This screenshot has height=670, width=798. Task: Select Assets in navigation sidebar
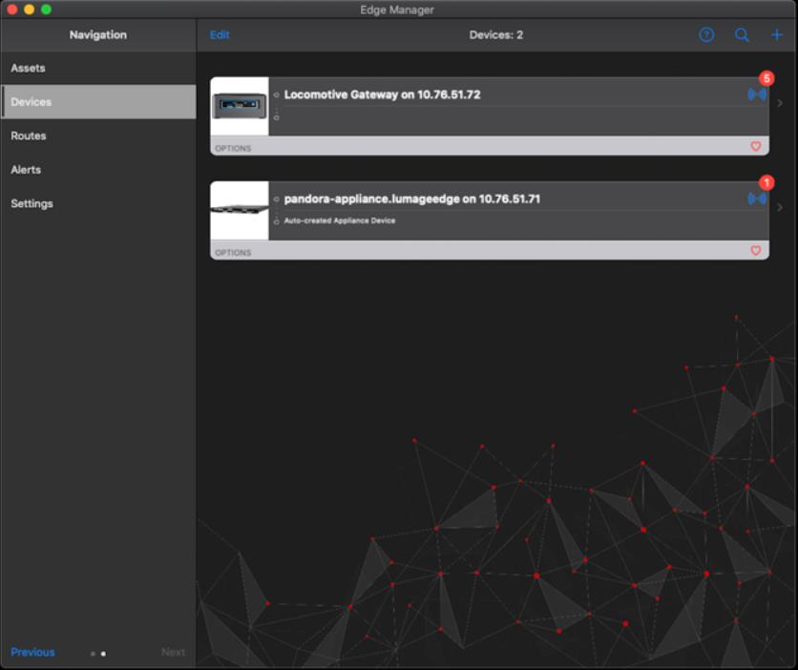tap(29, 69)
